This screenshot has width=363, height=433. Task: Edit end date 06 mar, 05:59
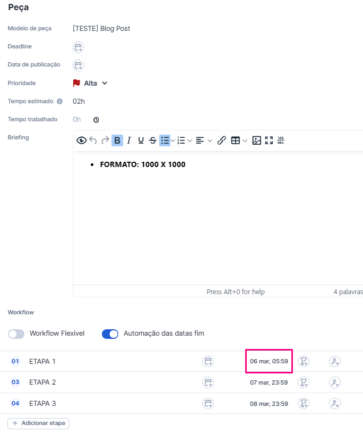(269, 361)
